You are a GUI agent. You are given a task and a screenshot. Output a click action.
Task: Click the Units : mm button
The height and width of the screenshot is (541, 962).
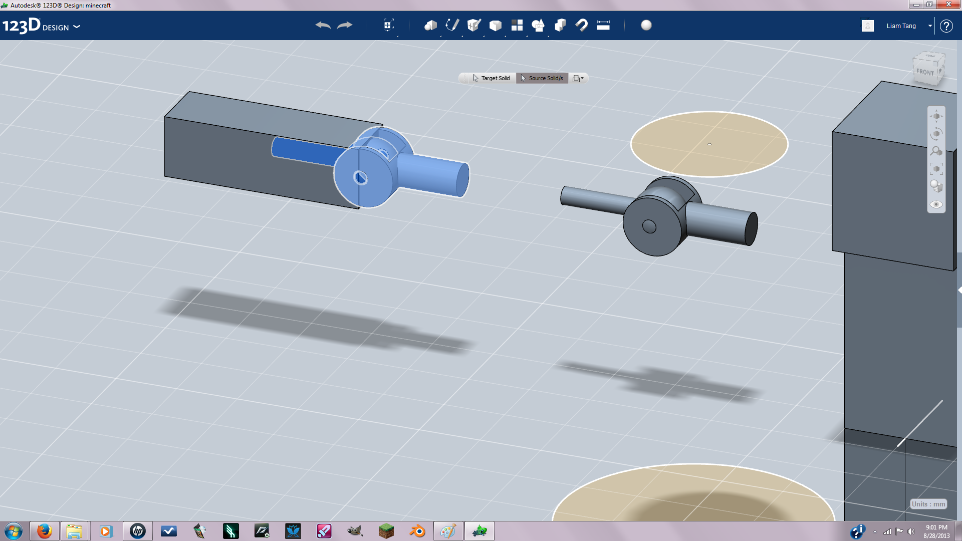pyautogui.click(x=928, y=504)
